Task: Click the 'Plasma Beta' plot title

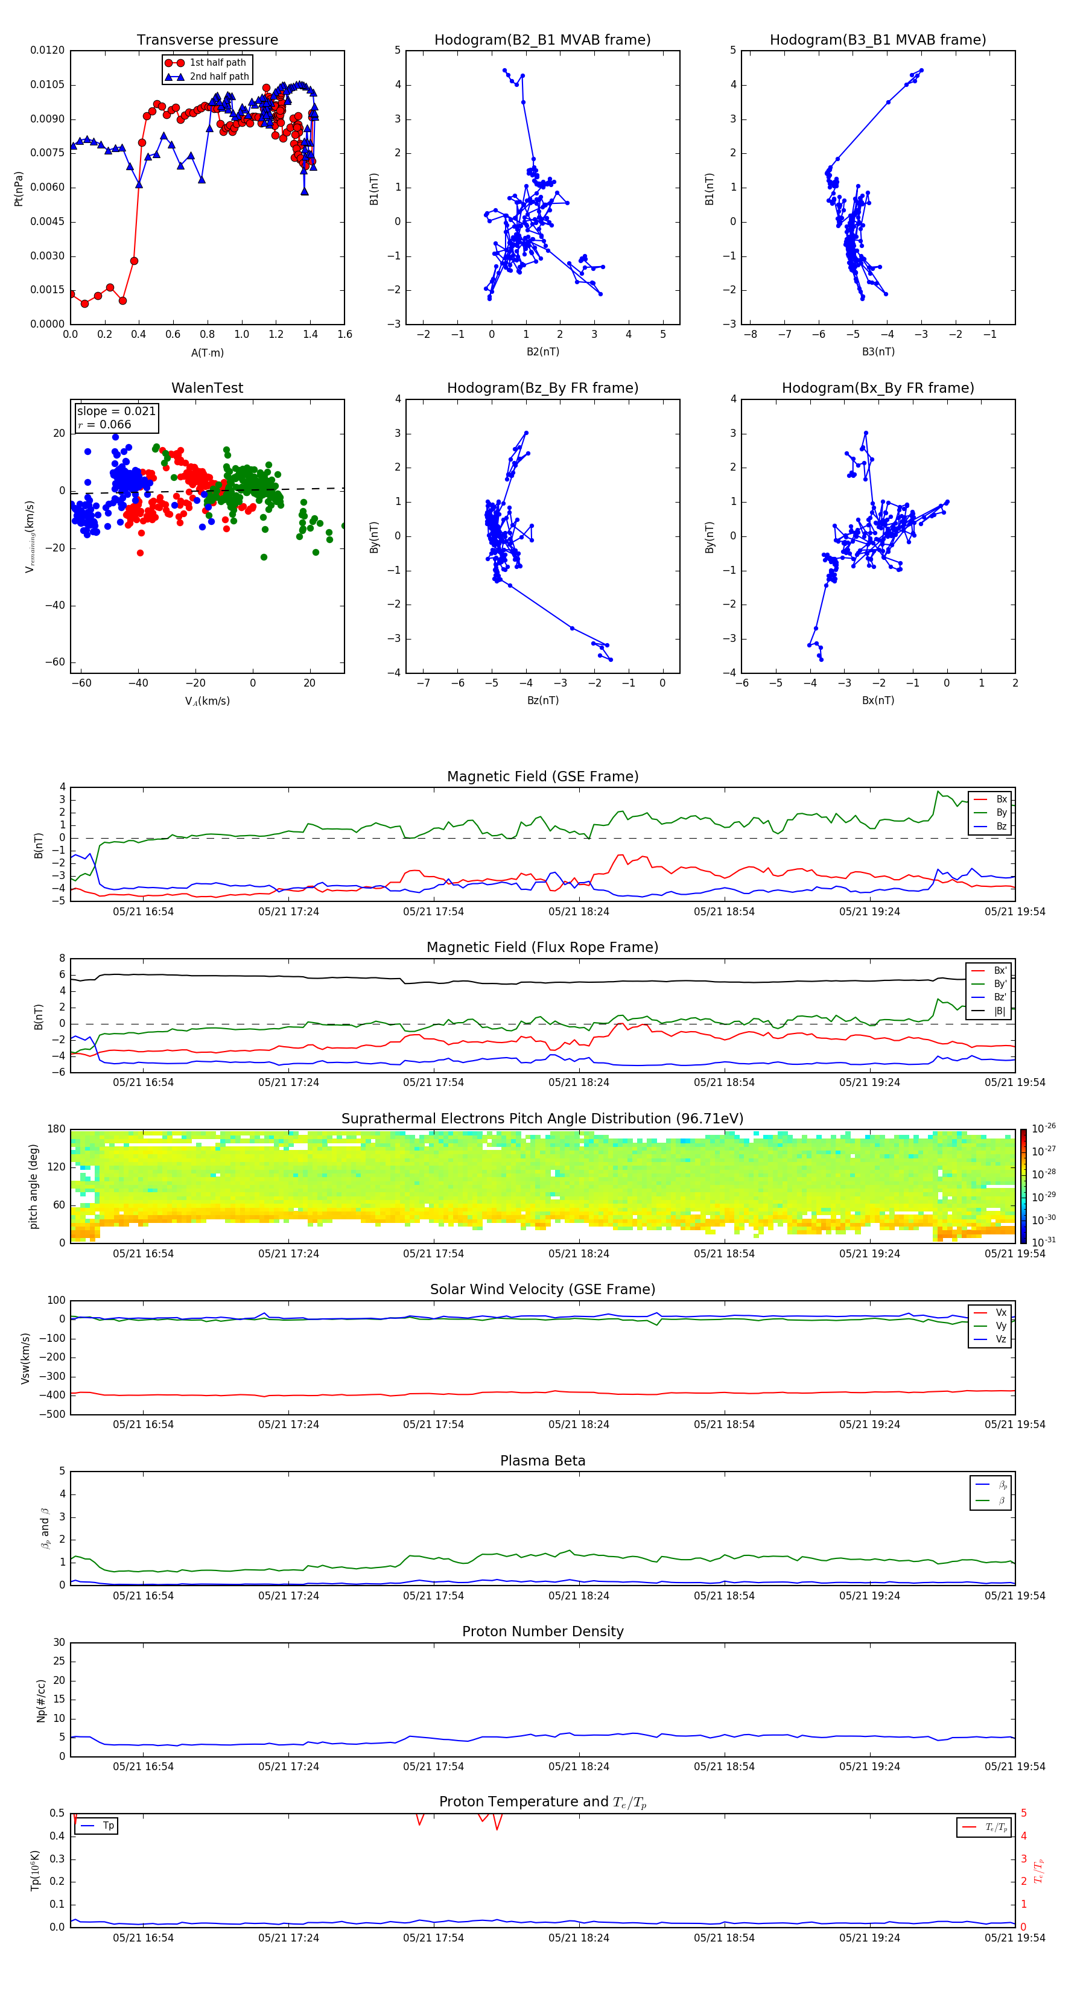Action: (x=542, y=1461)
